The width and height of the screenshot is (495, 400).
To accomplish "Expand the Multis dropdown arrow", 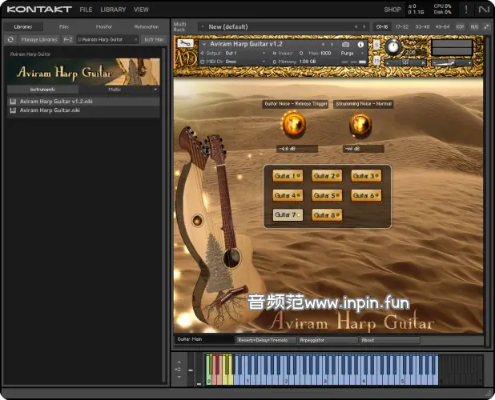I will (155, 90).
